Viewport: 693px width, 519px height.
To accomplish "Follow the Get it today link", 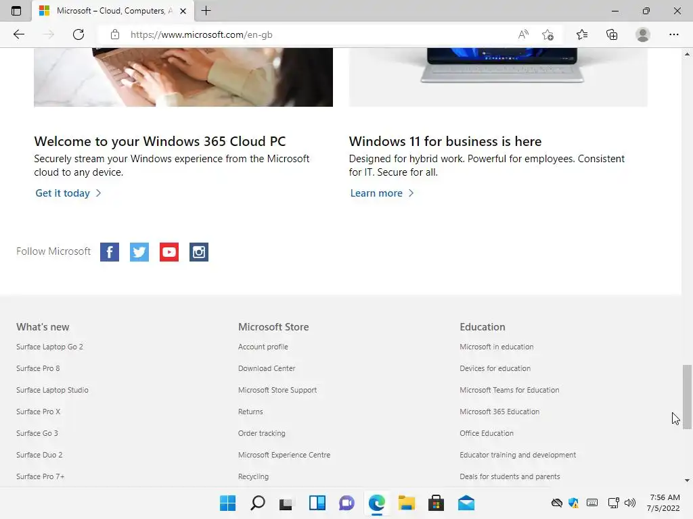I will tap(68, 193).
